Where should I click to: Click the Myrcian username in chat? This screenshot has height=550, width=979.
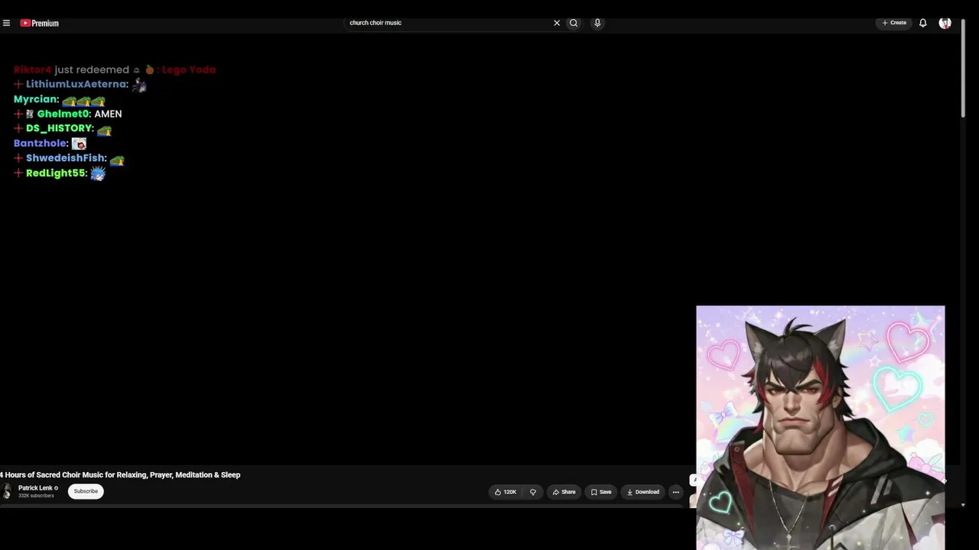pyautogui.click(x=35, y=99)
